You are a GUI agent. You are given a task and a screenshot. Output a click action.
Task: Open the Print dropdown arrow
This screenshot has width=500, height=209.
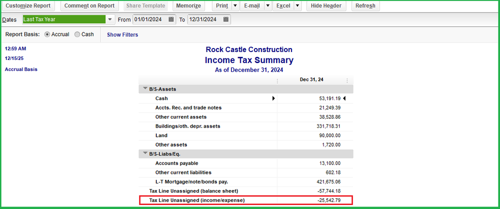pyautogui.click(x=235, y=5)
